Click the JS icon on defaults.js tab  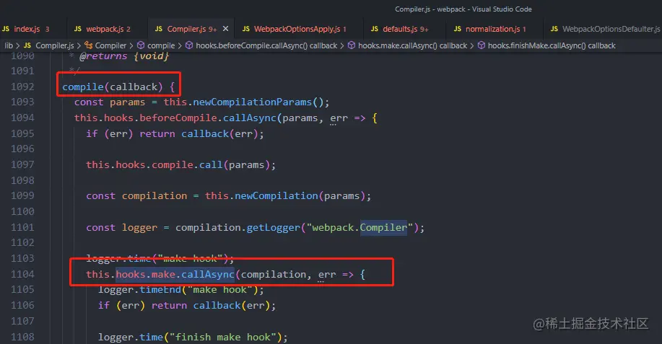375,29
